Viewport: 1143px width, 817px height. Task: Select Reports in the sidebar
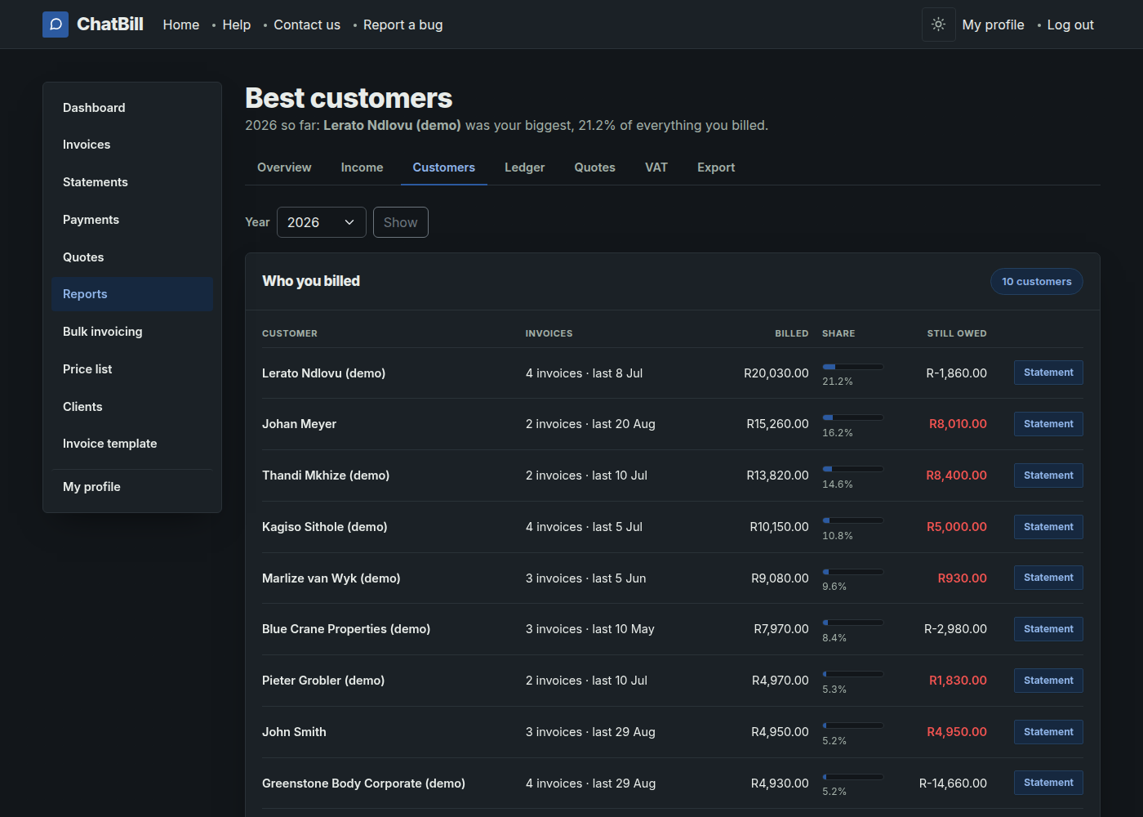132,294
